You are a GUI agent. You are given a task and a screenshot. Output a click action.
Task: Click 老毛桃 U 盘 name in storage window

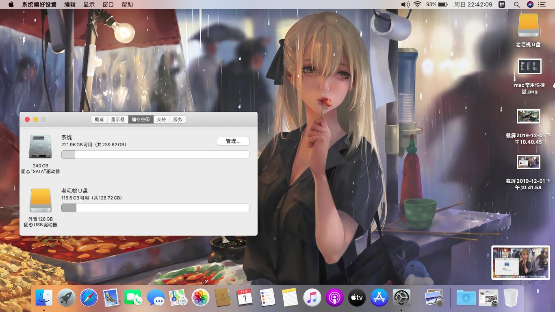click(x=75, y=191)
